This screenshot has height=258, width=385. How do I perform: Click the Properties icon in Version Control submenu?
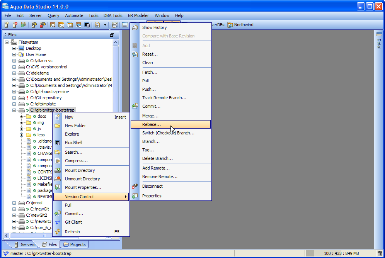coord(135,196)
